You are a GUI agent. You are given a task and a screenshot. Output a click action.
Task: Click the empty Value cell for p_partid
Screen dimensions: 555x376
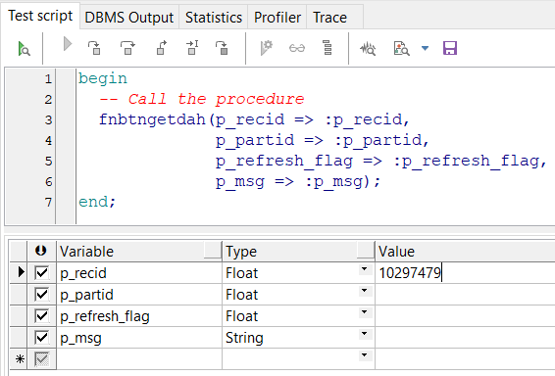pos(465,295)
